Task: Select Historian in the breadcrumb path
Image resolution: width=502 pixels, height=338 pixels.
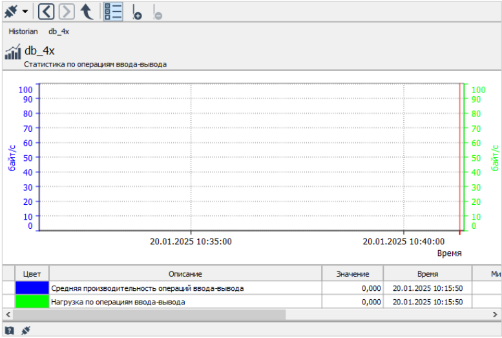Action: tap(23, 31)
